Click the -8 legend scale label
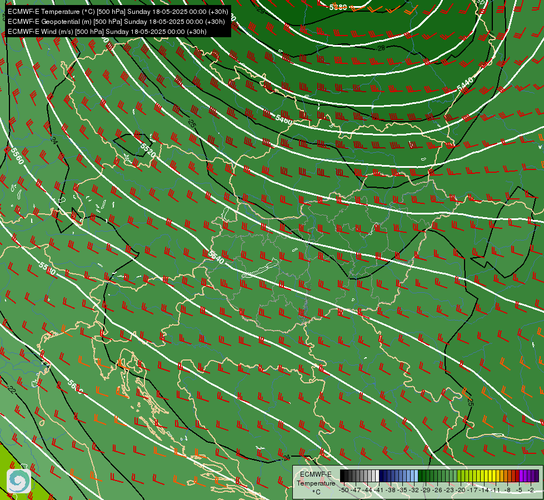 (508, 491)
